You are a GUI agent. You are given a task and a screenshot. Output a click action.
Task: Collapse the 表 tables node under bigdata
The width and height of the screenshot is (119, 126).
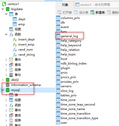coord(6,14)
